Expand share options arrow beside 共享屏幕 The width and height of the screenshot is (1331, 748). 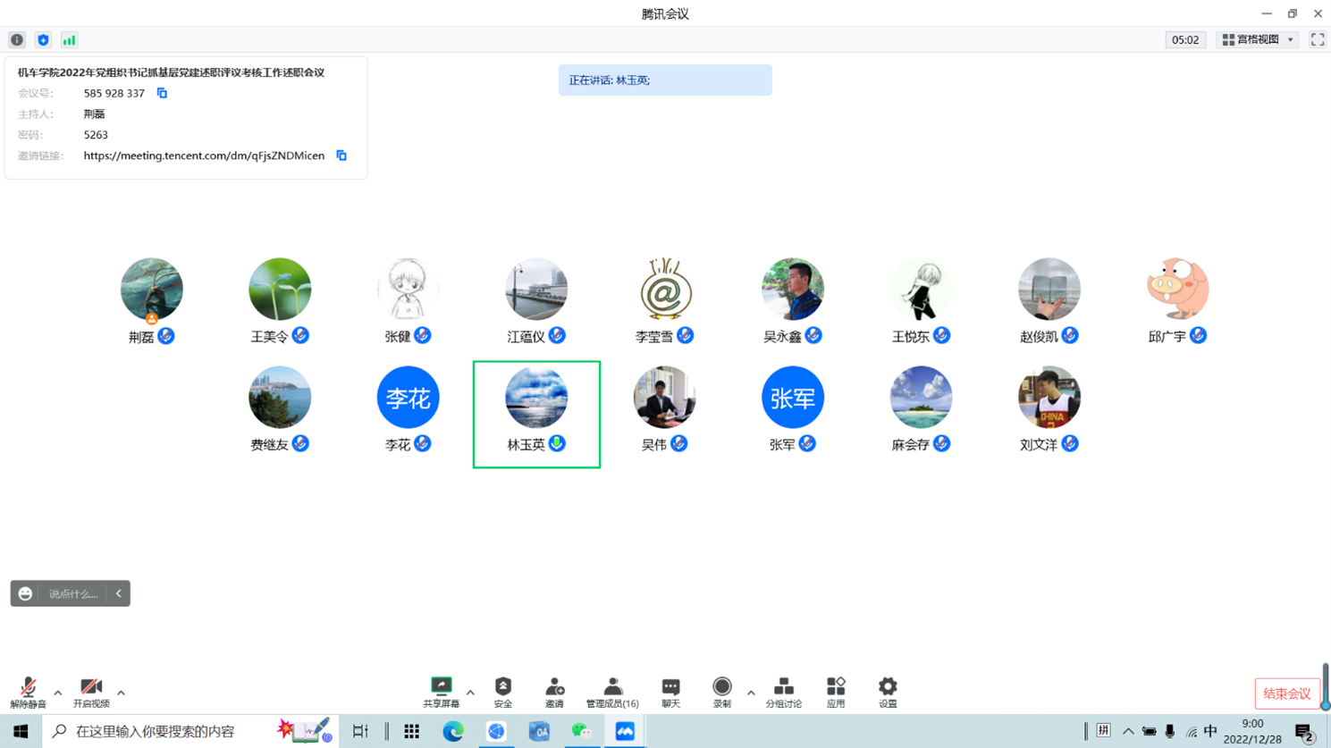(470, 693)
